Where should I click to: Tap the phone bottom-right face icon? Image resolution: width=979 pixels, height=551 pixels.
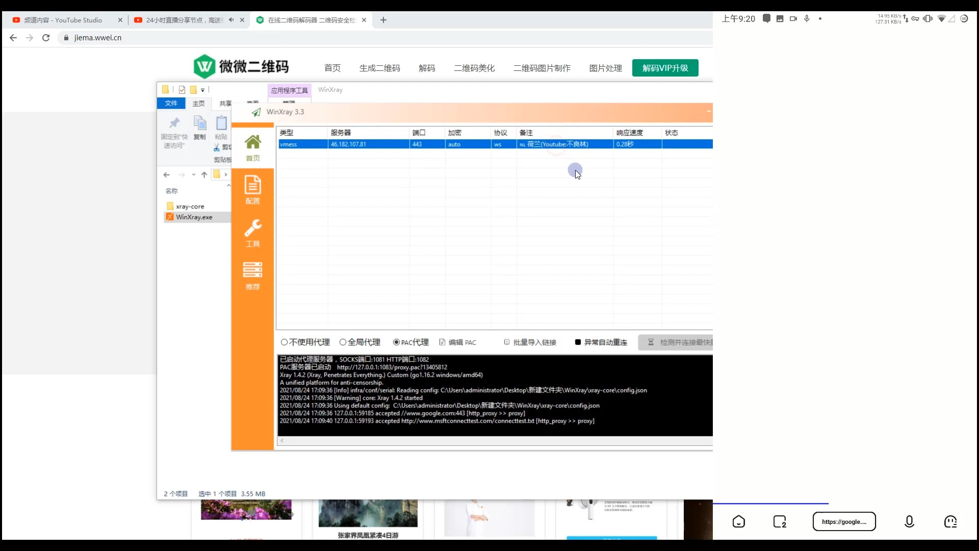[950, 521]
